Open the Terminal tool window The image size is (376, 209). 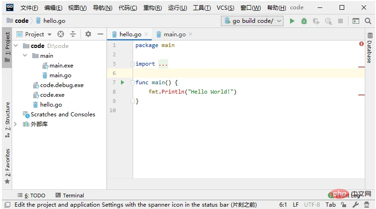click(x=70, y=196)
